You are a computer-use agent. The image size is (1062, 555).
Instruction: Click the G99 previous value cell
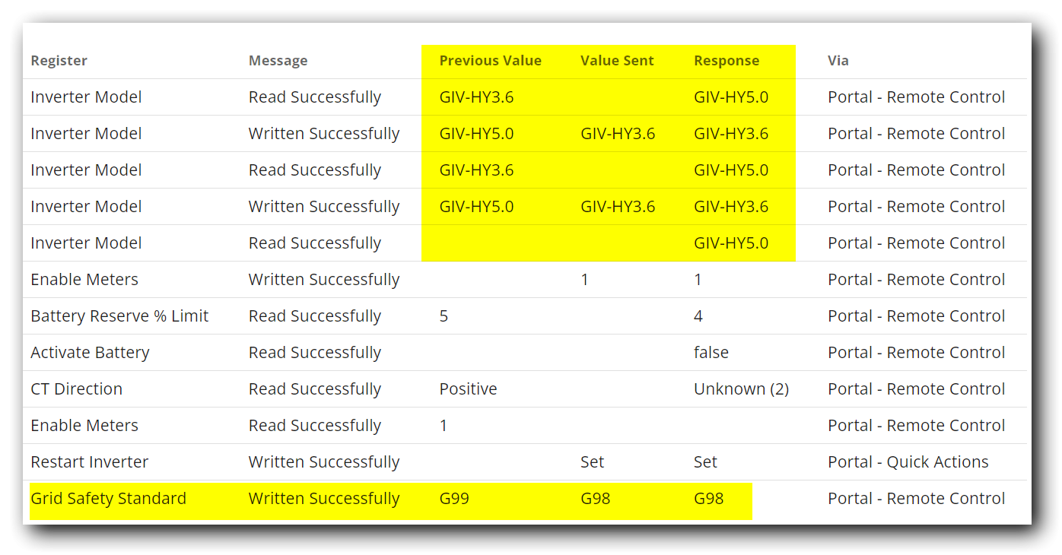tap(454, 499)
